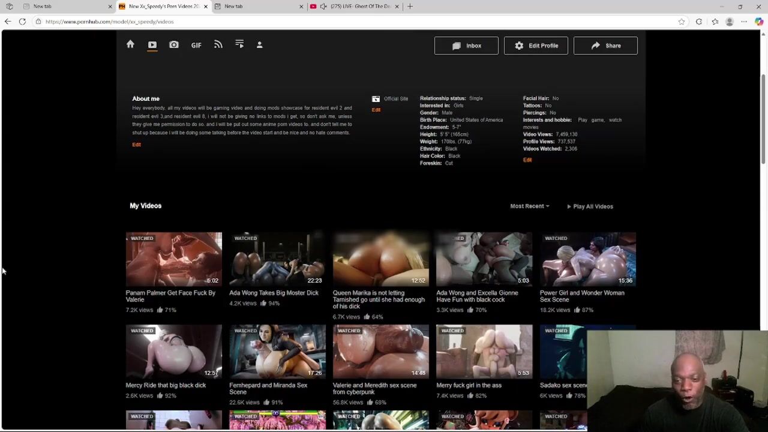This screenshot has height=432, width=768.
Task: Click Play All Videos
Action: (590, 206)
